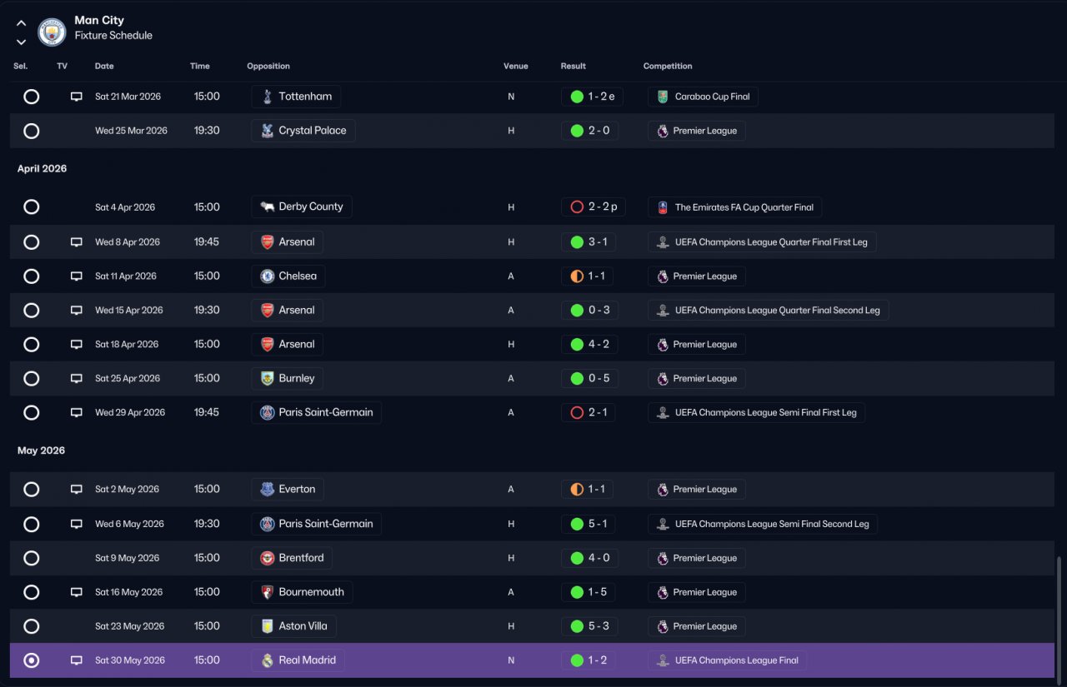Click the up chevron beside Man City

21,23
